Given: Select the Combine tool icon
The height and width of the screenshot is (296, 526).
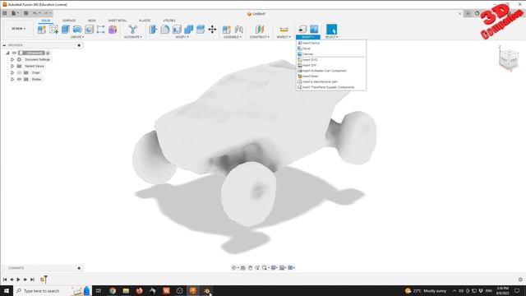Looking at the screenshot, I should tap(188, 30).
